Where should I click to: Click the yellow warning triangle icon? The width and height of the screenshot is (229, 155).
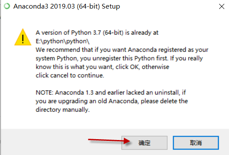pyautogui.click(x=23, y=37)
